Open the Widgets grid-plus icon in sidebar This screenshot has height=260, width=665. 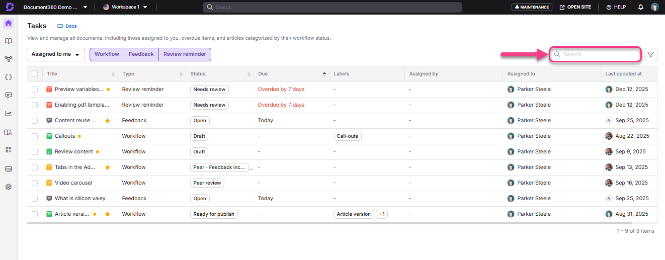click(x=9, y=150)
